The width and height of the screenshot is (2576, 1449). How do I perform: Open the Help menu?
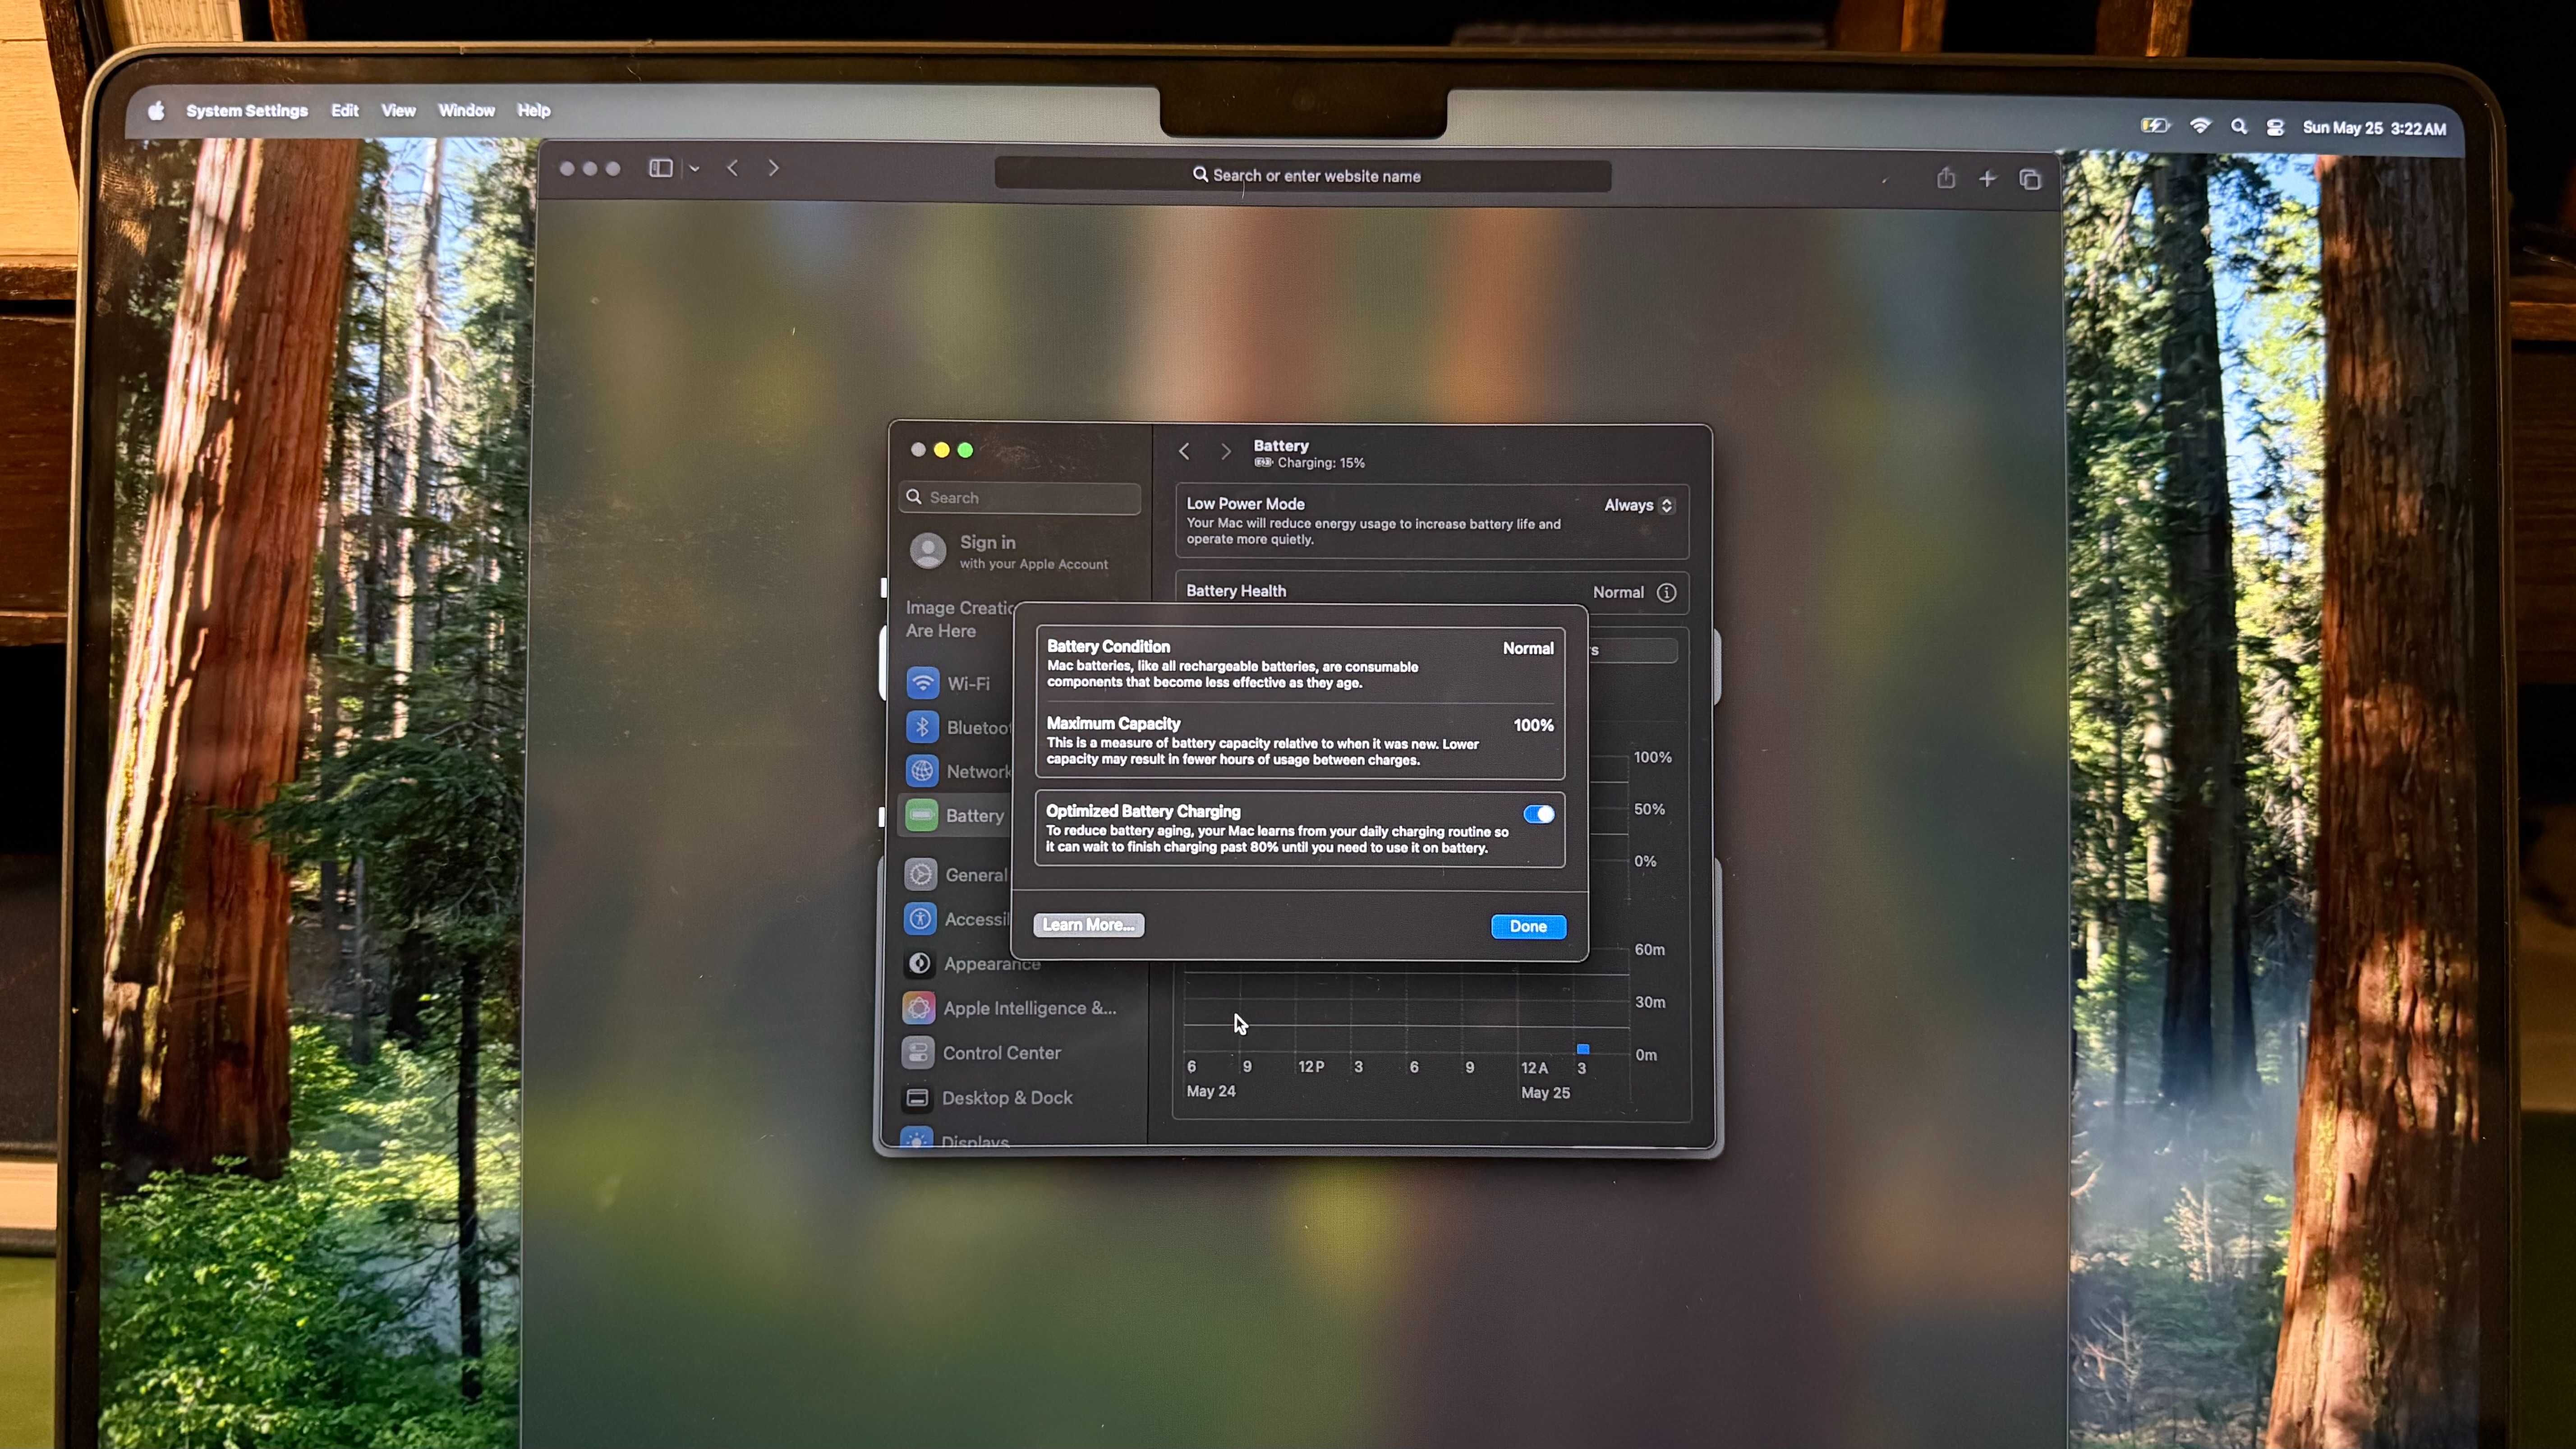[x=534, y=111]
